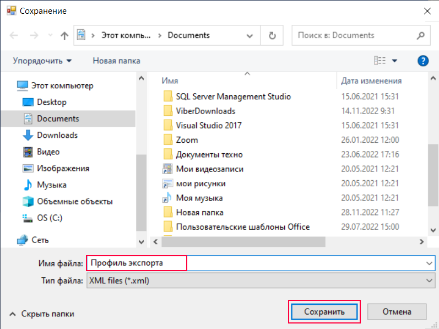Viewport: 439px width, 329px height.
Task: Click the Сеть network icon
Action: click(x=23, y=240)
